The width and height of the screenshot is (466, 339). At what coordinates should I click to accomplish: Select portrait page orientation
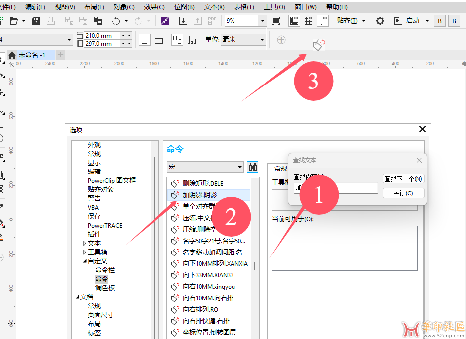pyautogui.click(x=145, y=40)
